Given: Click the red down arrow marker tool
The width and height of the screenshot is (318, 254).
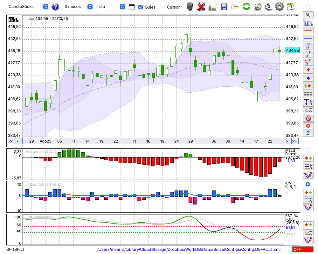Looking at the screenshot, I should (308, 70).
